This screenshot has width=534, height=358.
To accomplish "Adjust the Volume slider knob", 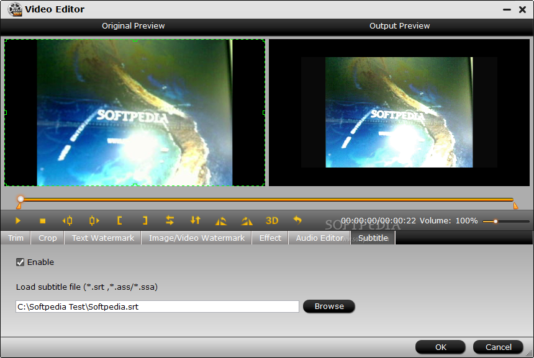I will [496, 222].
